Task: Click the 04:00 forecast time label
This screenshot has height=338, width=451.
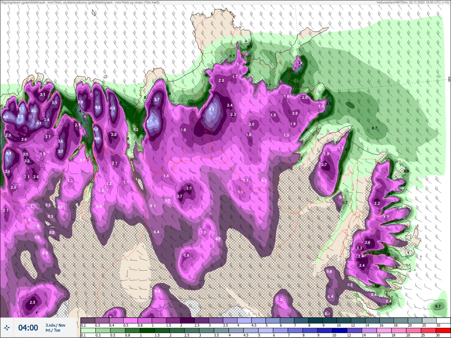Action: click(28, 328)
